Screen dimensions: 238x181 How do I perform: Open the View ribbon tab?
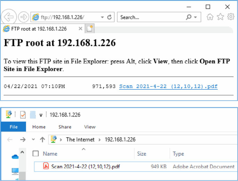90,127
